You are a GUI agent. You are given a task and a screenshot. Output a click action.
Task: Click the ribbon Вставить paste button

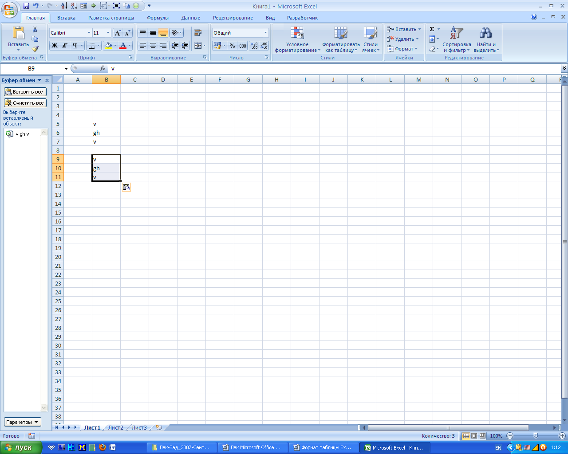18,39
